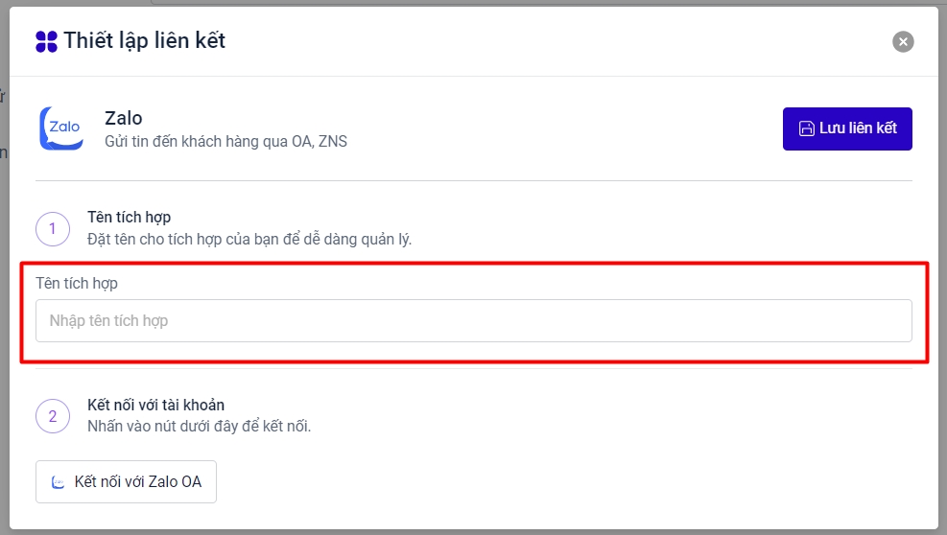Screen dimensions: 947x535
Task: Click the Kết nối với tài khoản heading
Action: 155,405
